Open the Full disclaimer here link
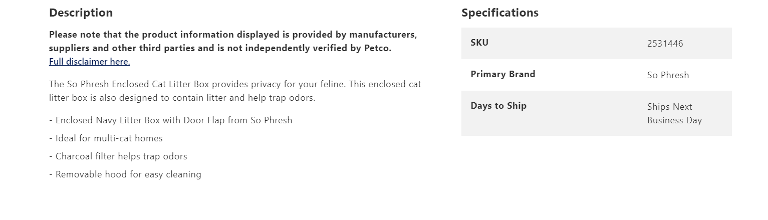 pos(89,62)
